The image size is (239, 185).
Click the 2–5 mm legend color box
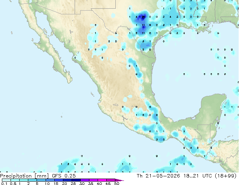pos(32,180)
